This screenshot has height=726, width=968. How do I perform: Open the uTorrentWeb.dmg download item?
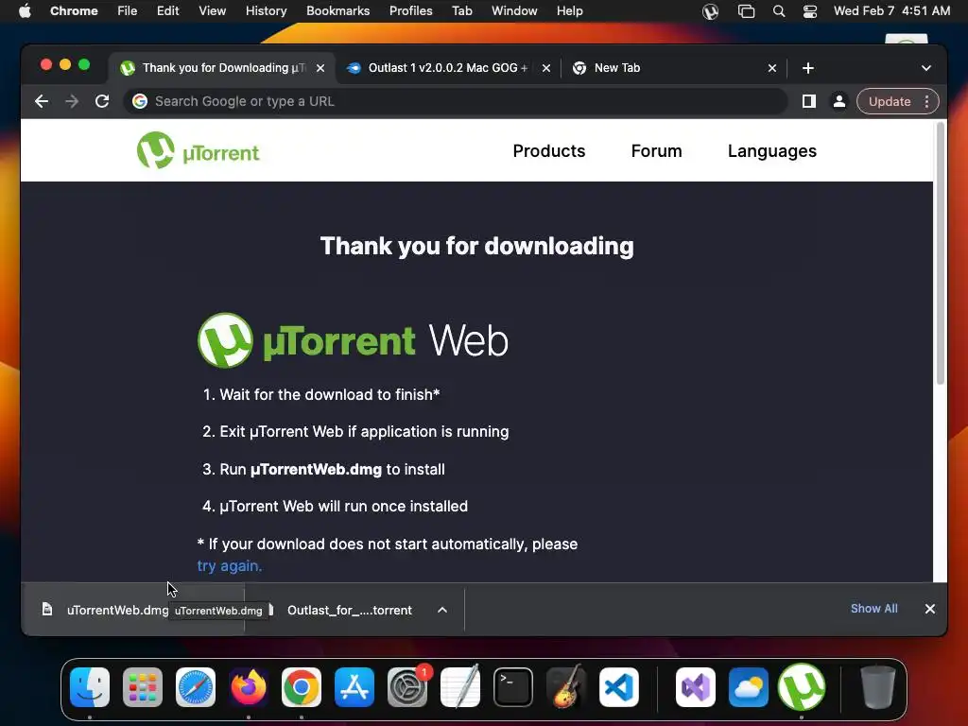click(x=117, y=610)
